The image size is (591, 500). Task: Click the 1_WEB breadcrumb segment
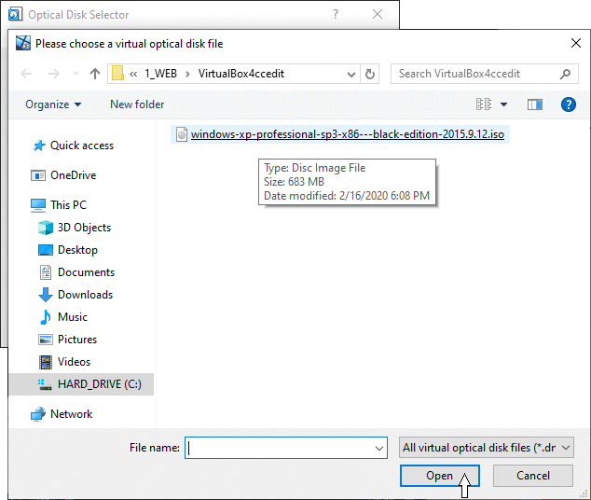coord(159,74)
